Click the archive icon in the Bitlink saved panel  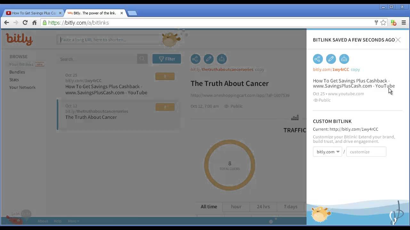[x=344, y=59]
